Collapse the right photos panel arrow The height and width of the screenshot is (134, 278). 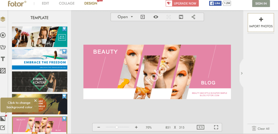(x=242, y=73)
